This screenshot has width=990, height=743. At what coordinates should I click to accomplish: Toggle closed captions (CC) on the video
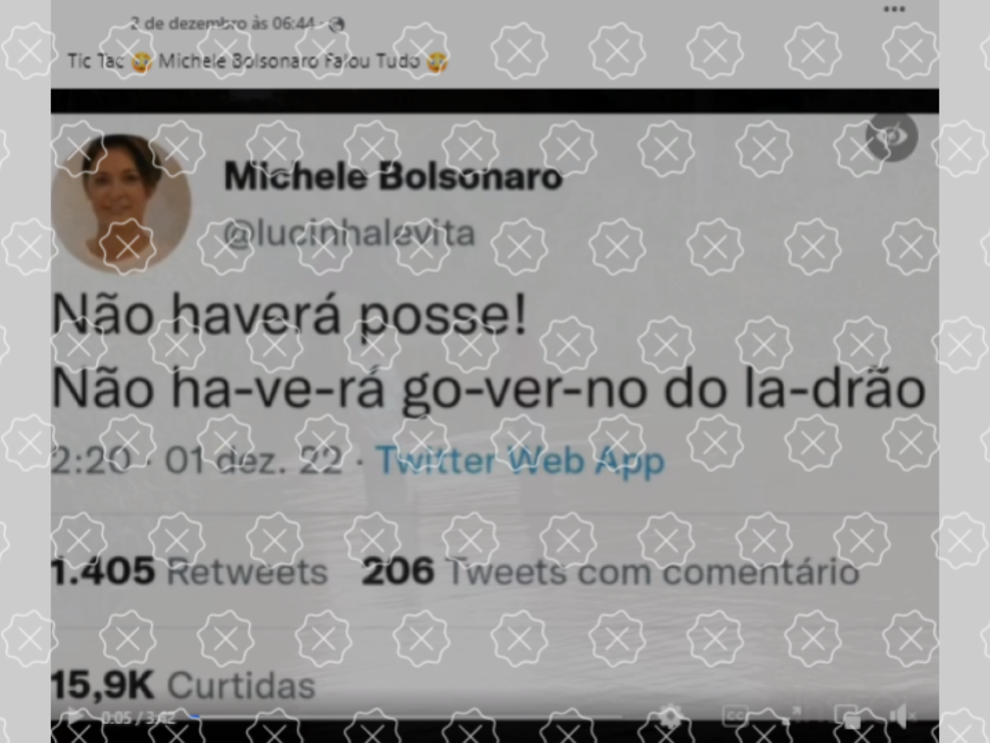click(734, 716)
